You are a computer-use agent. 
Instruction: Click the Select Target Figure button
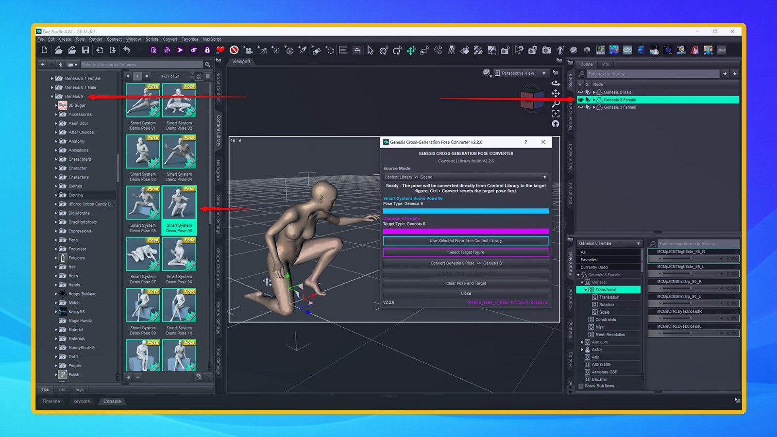466,252
